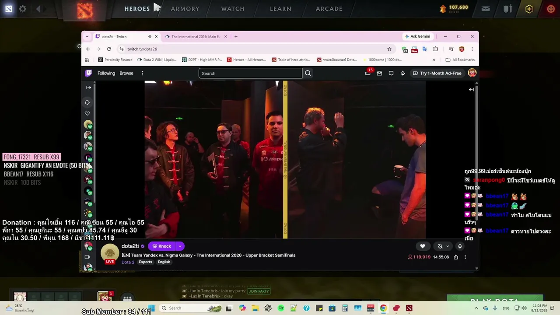Show hidden system tray icons chevron

click(476, 308)
